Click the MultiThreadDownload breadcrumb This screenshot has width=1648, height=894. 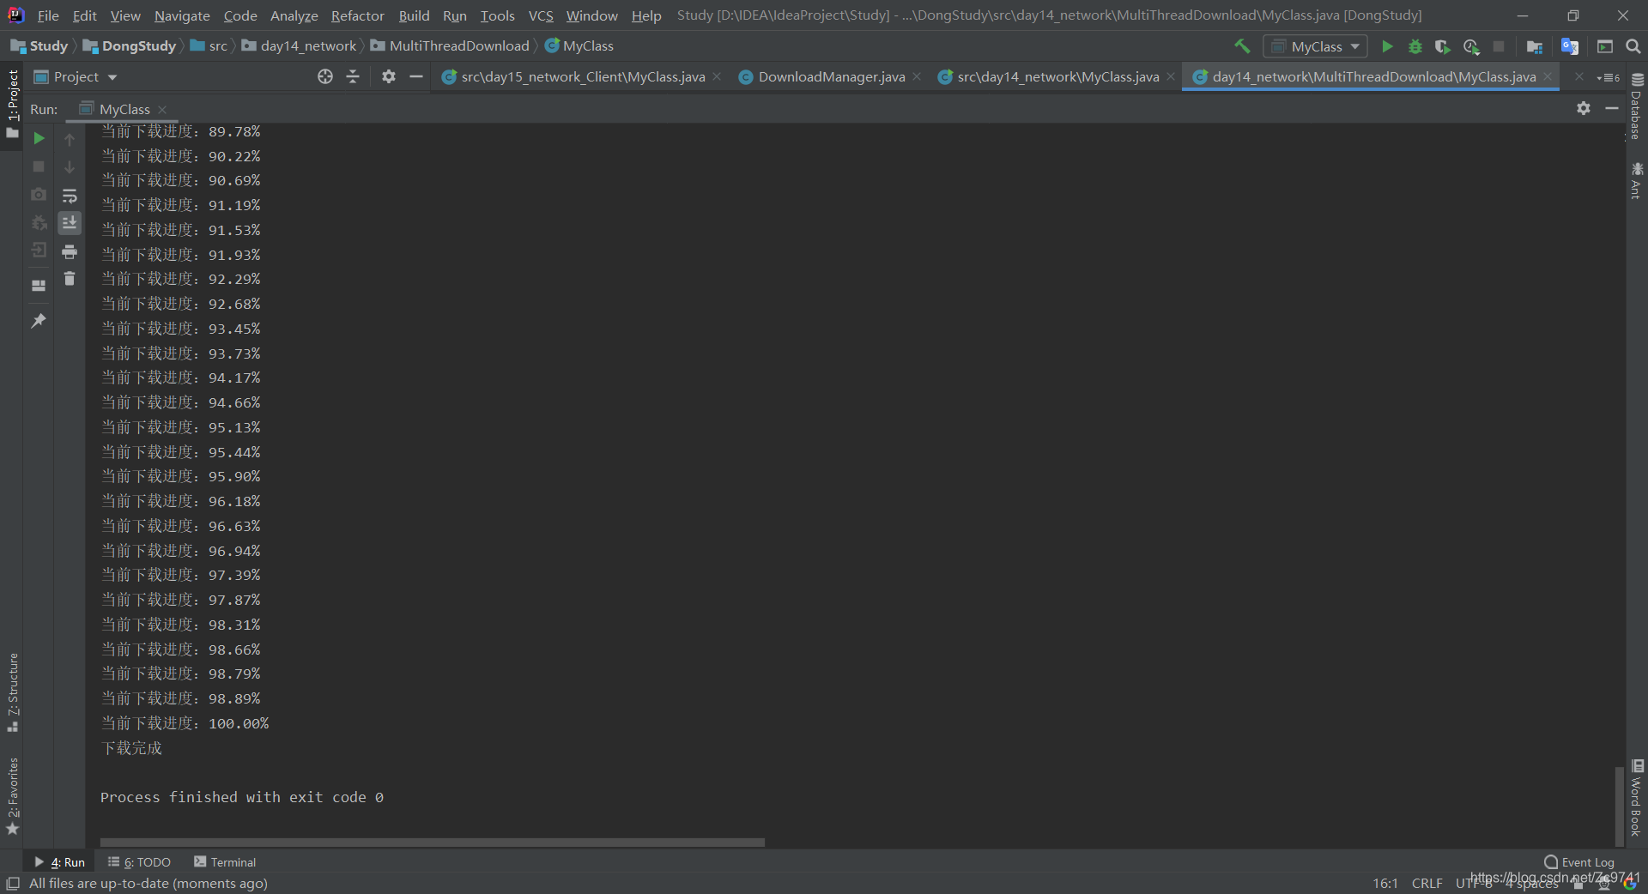click(x=450, y=46)
